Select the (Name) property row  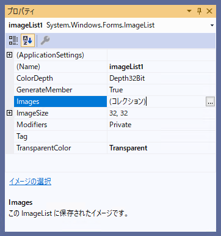60,67
